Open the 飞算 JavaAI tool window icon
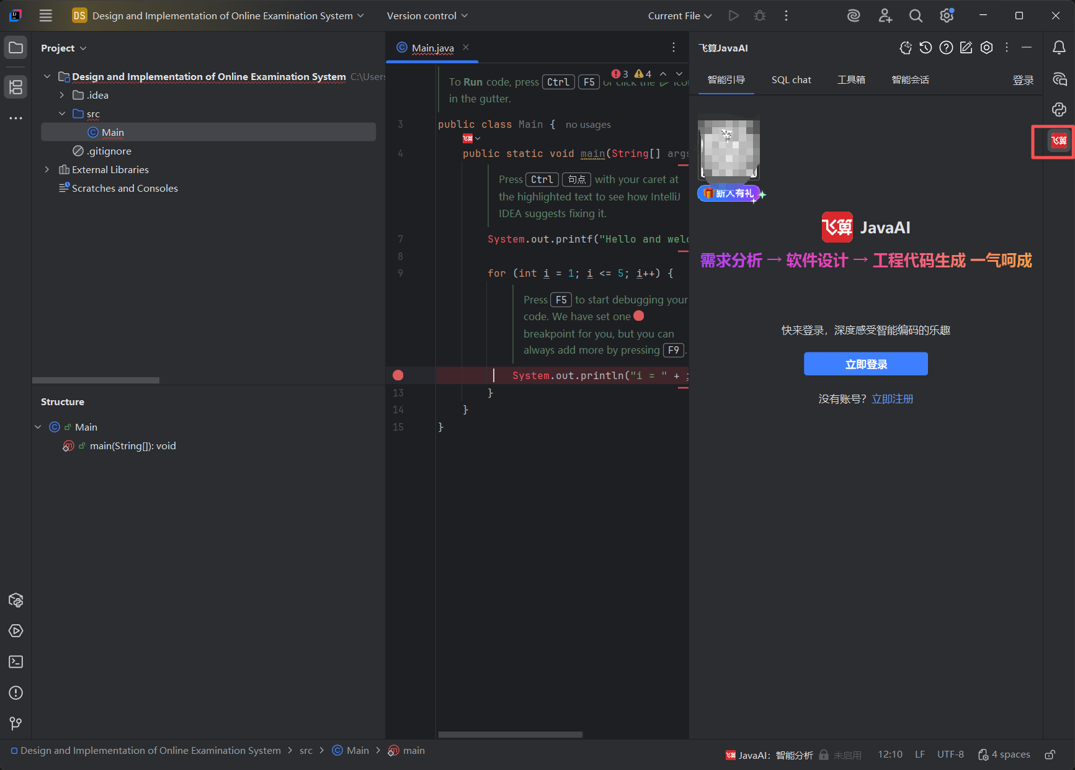 tap(1059, 141)
